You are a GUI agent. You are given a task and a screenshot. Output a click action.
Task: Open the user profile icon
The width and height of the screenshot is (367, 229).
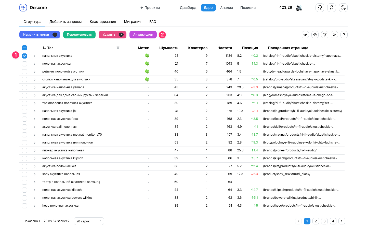point(332,8)
